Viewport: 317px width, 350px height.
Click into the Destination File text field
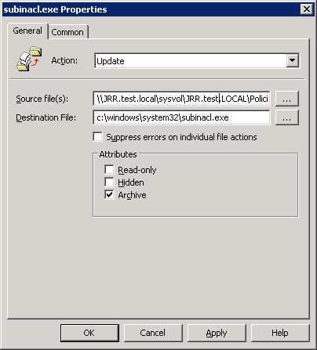pos(181,117)
